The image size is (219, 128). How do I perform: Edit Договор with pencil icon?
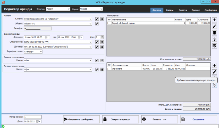click(97, 47)
